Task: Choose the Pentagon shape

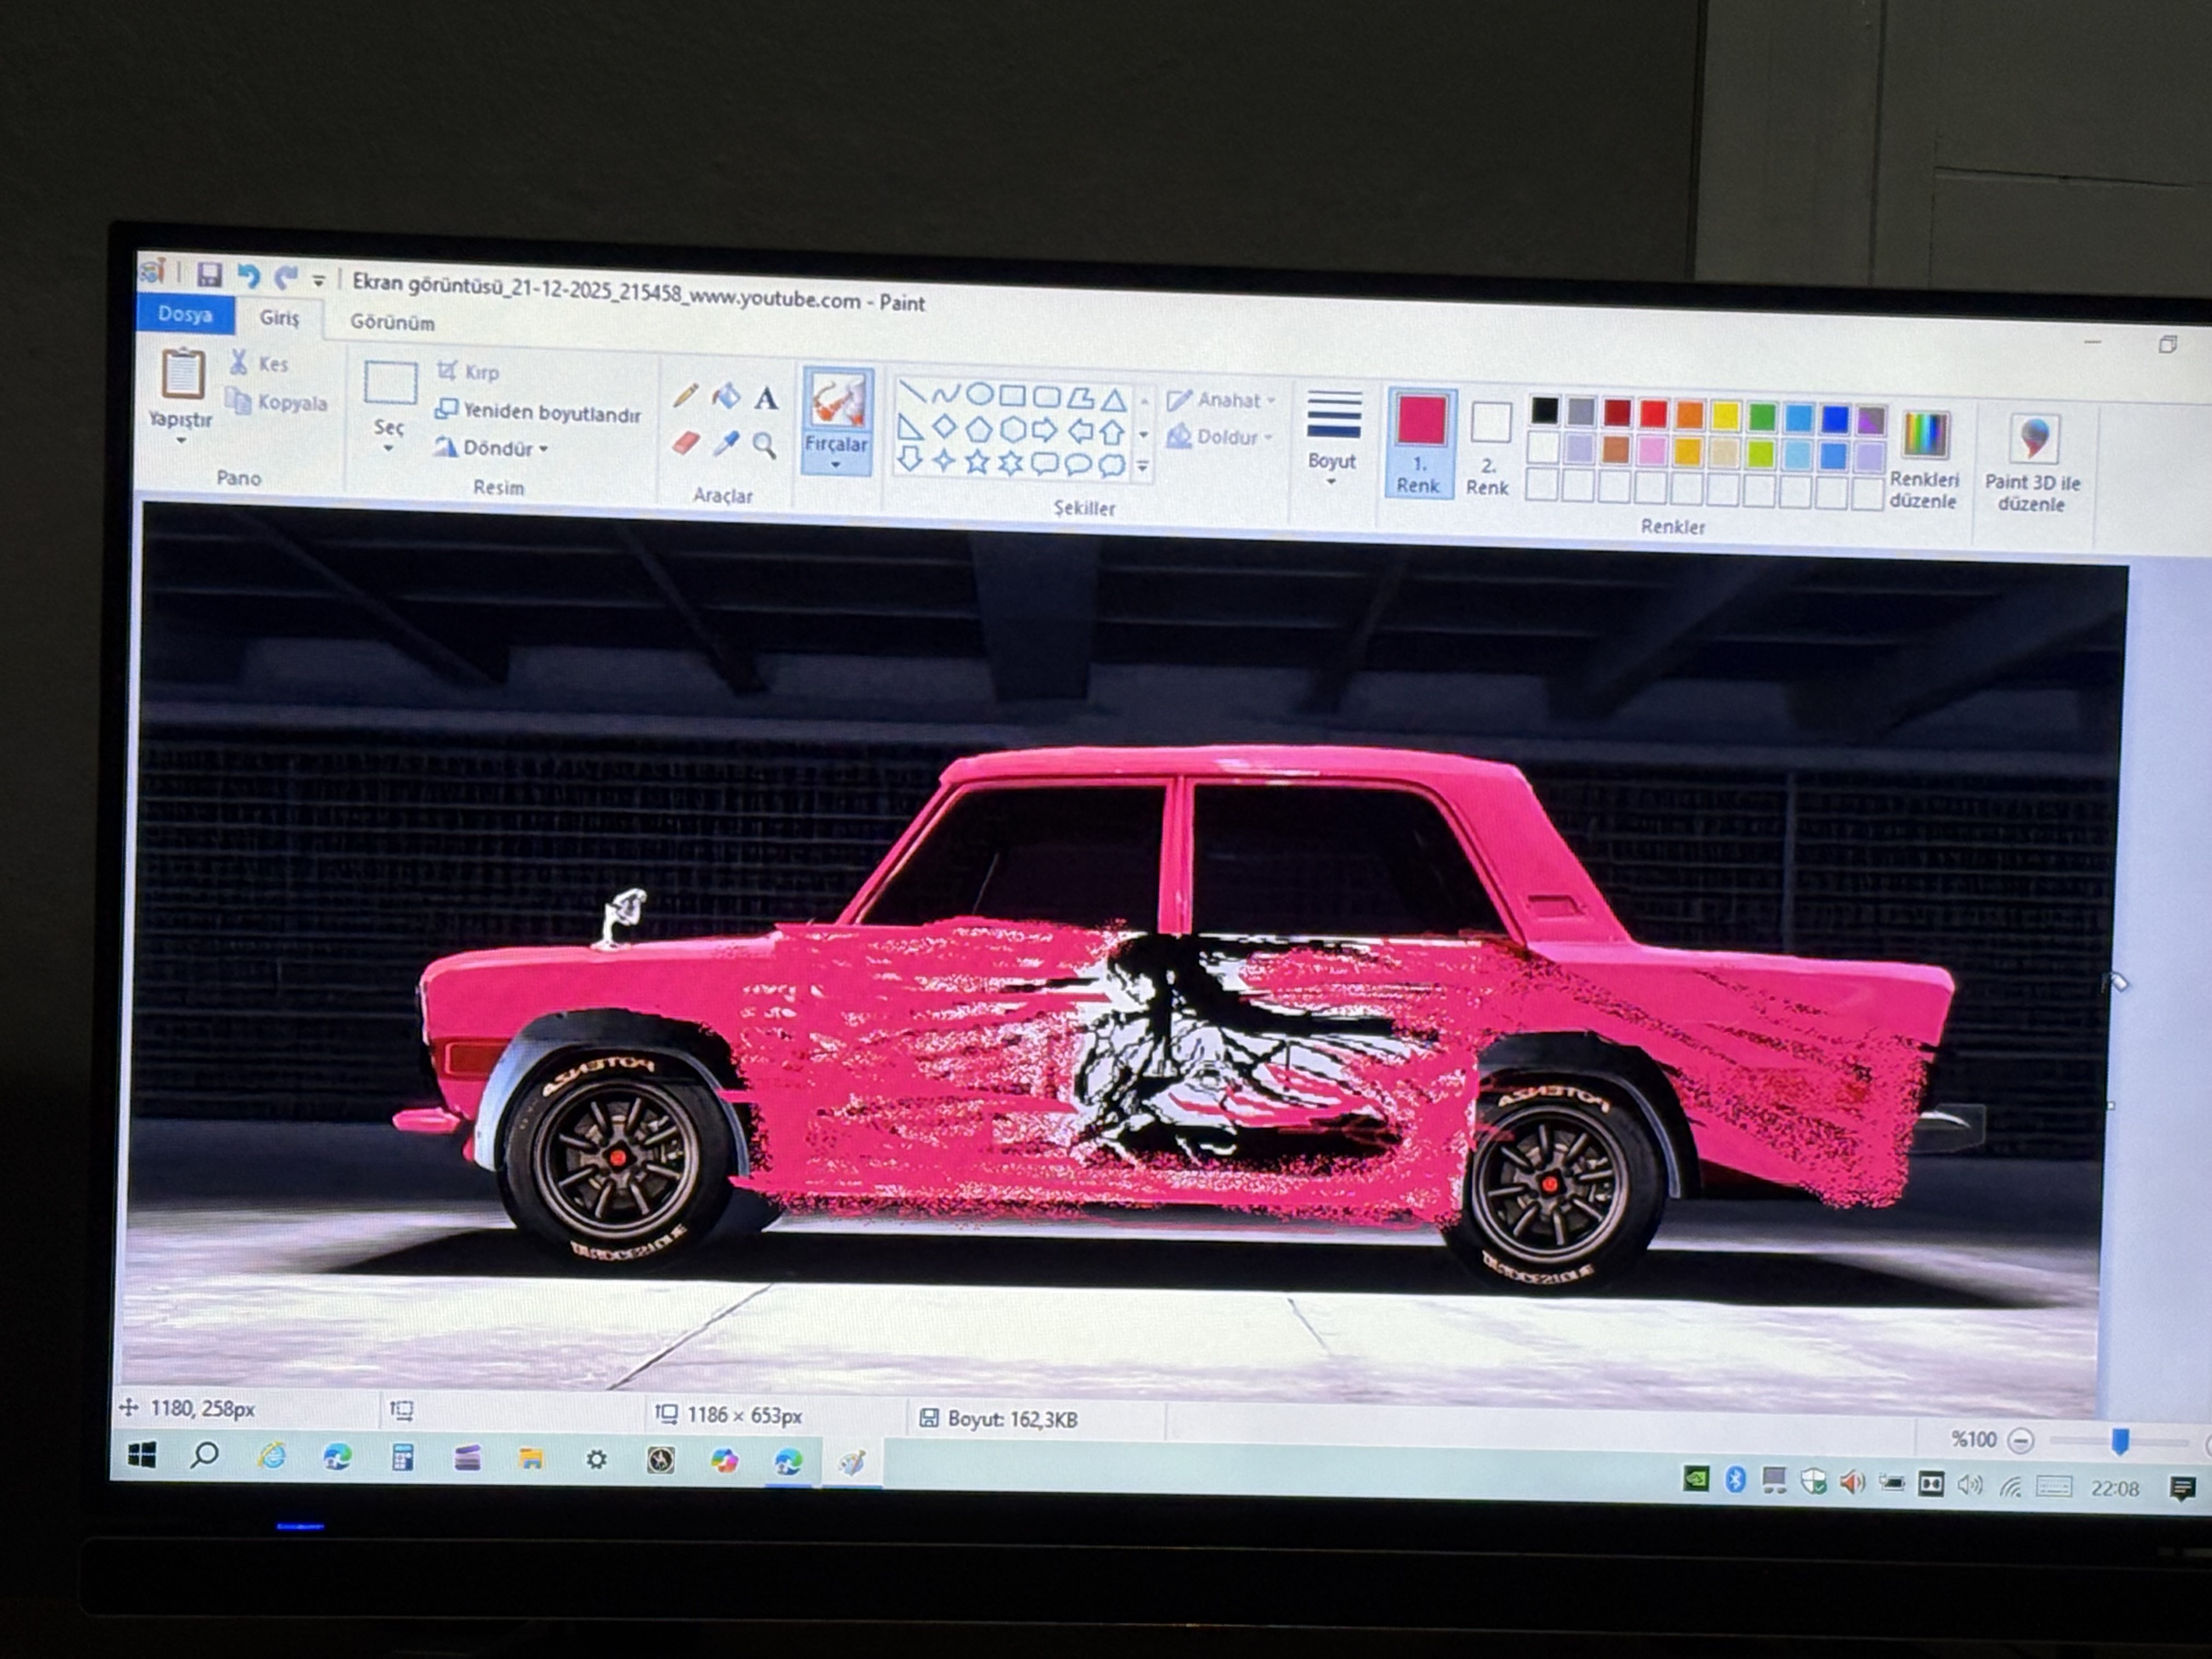Action: point(978,430)
